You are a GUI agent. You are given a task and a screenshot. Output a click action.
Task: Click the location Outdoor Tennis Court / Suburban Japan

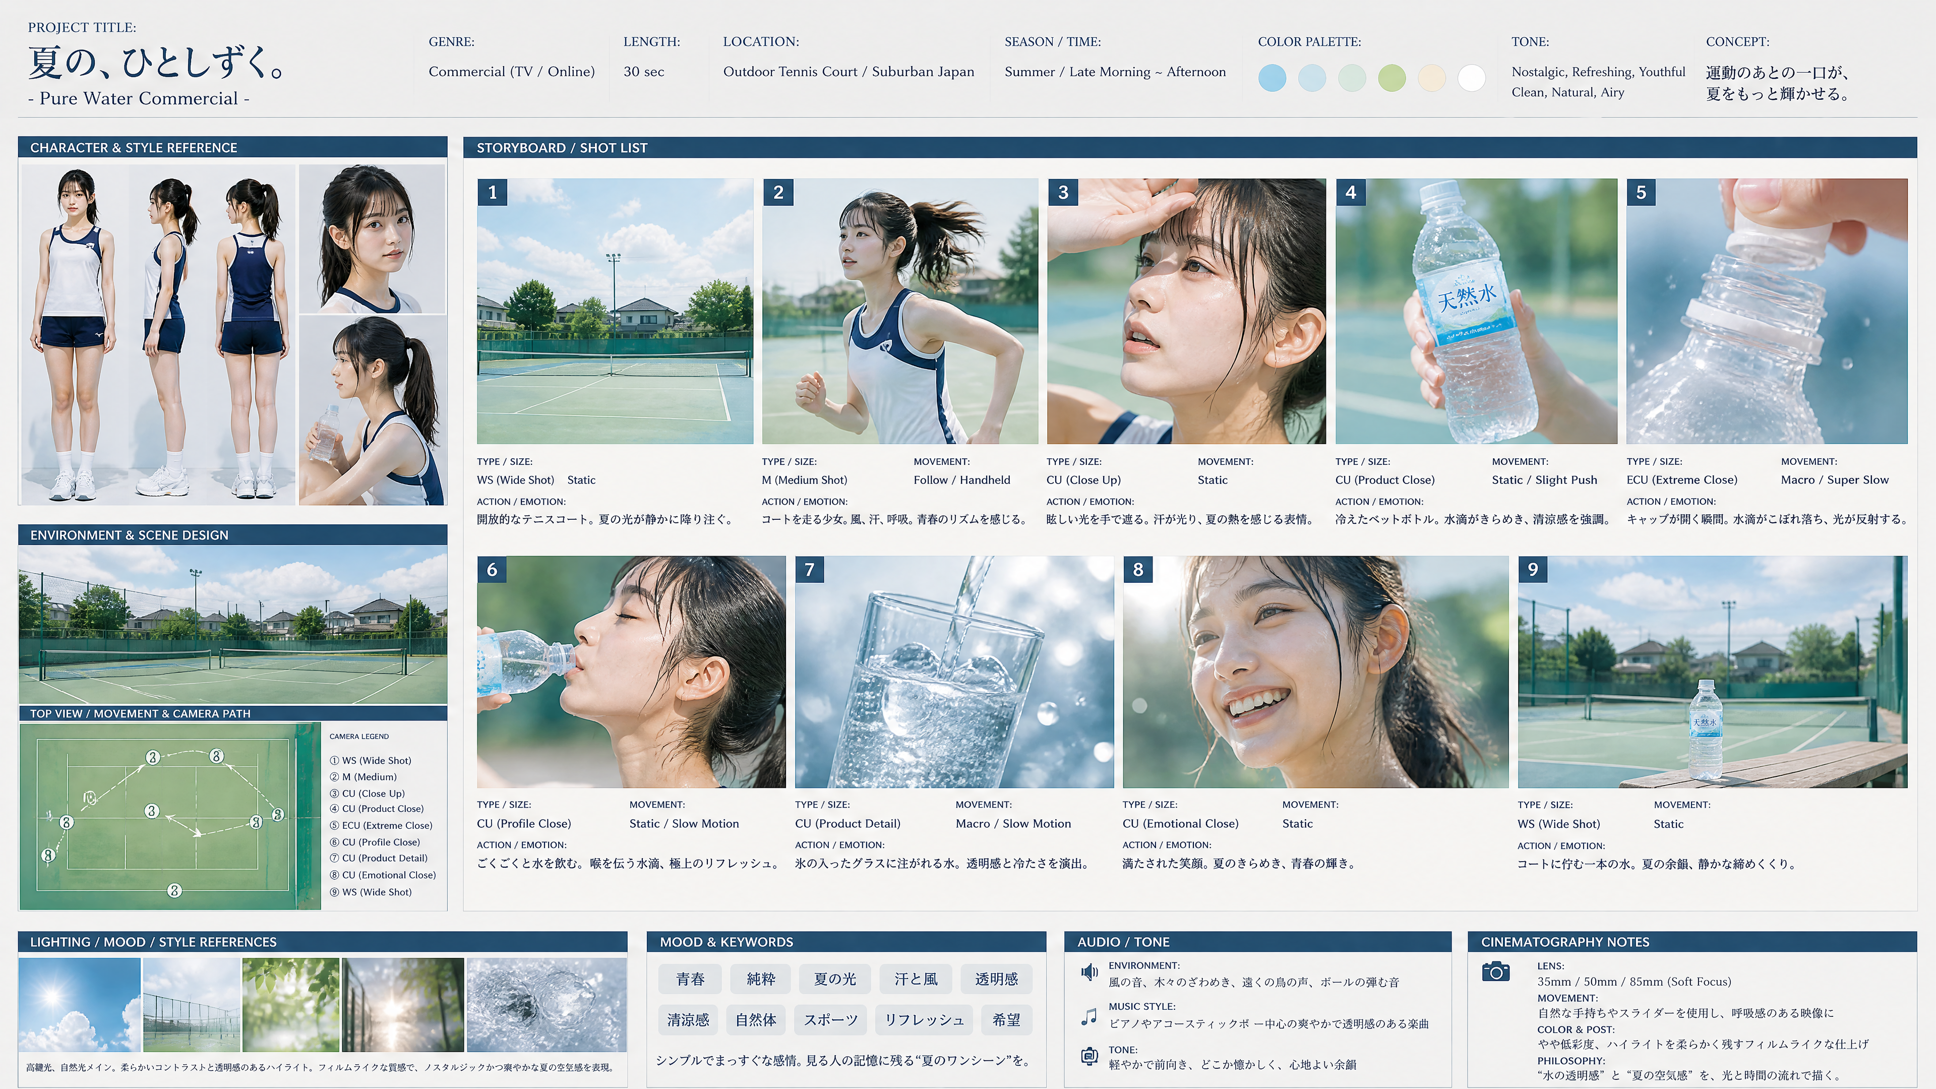[849, 72]
